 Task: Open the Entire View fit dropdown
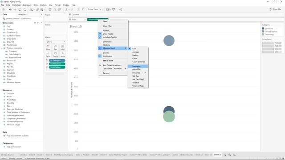pyautogui.click(x=94, y=9)
